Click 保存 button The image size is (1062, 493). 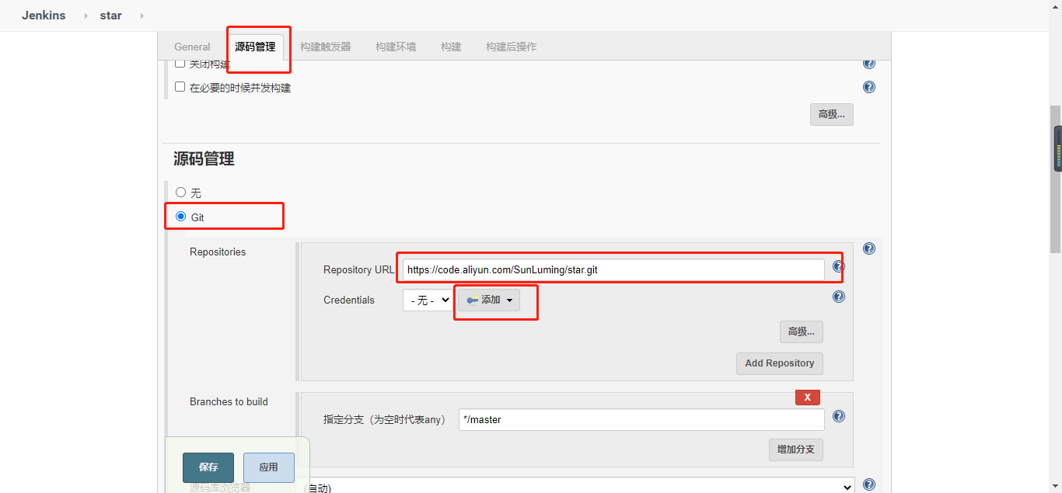pyautogui.click(x=208, y=467)
